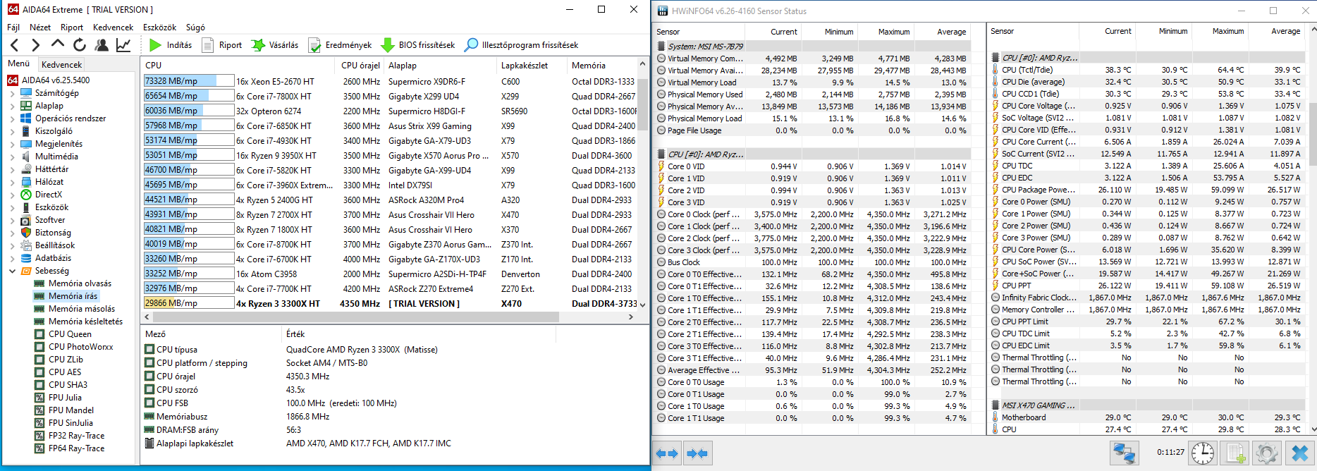Go back with the AIDA64 back arrow
The height and width of the screenshot is (471, 1317).
[x=15, y=45]
